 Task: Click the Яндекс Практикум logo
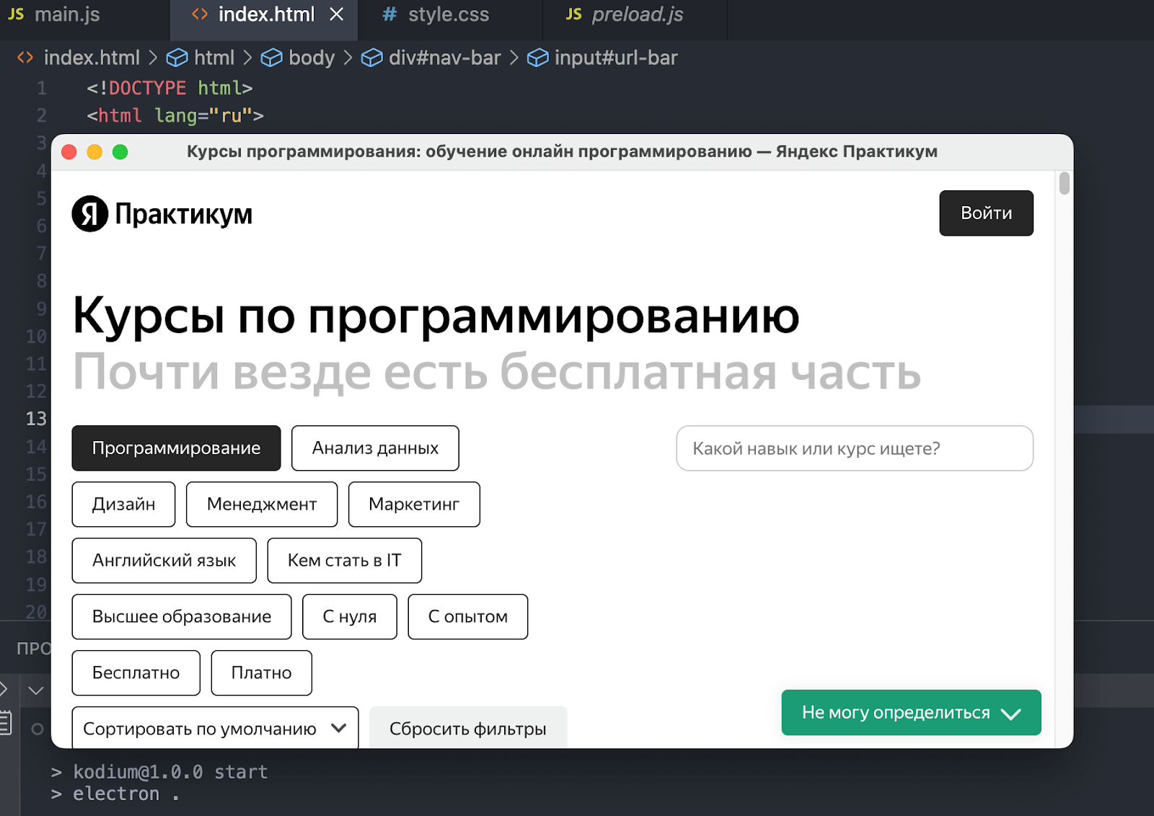161,213
